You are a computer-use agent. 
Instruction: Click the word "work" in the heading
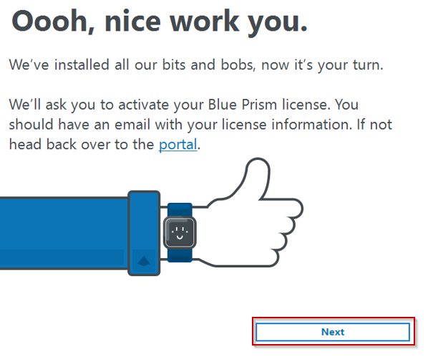click(205, 22)
